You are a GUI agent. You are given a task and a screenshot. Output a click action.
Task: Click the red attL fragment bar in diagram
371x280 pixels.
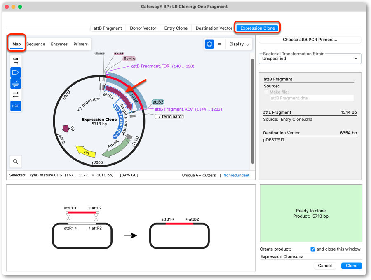tap(82, 212)
